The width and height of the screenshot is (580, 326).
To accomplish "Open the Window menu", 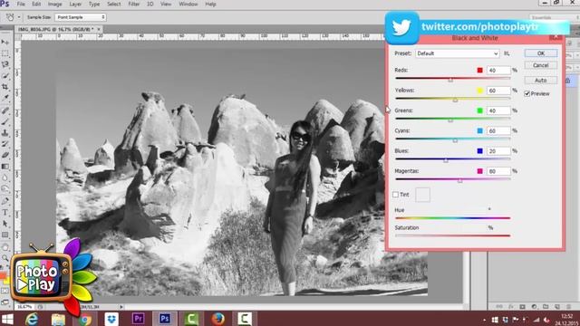I will pos(188,4).
